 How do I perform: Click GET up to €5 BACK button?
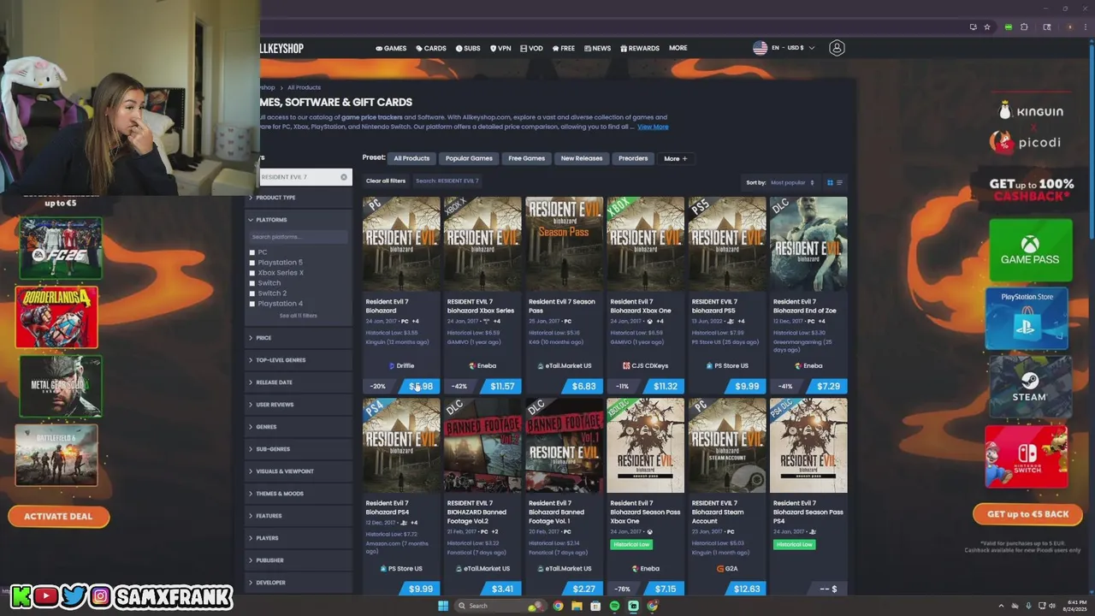pyautogui.click(x=1027, y=514)
